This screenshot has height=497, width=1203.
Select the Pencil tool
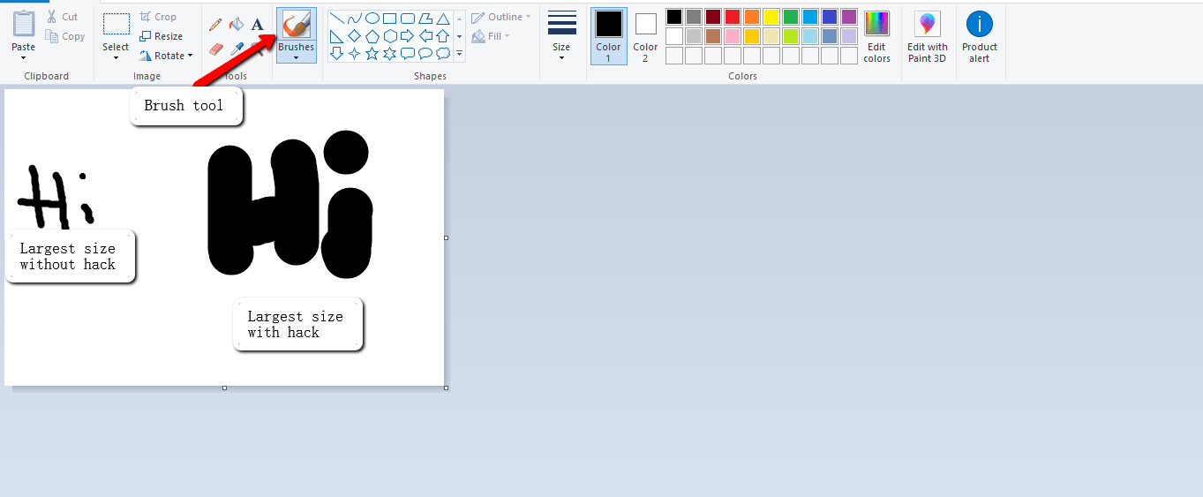(x=215, y=25)
